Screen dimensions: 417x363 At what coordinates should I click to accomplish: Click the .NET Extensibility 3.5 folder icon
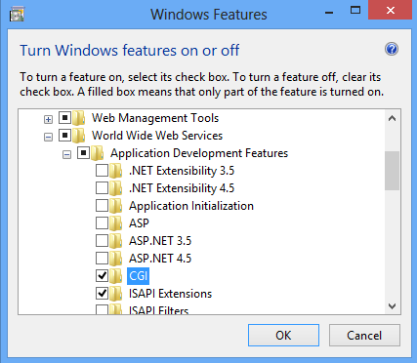[x=116, y=171]
